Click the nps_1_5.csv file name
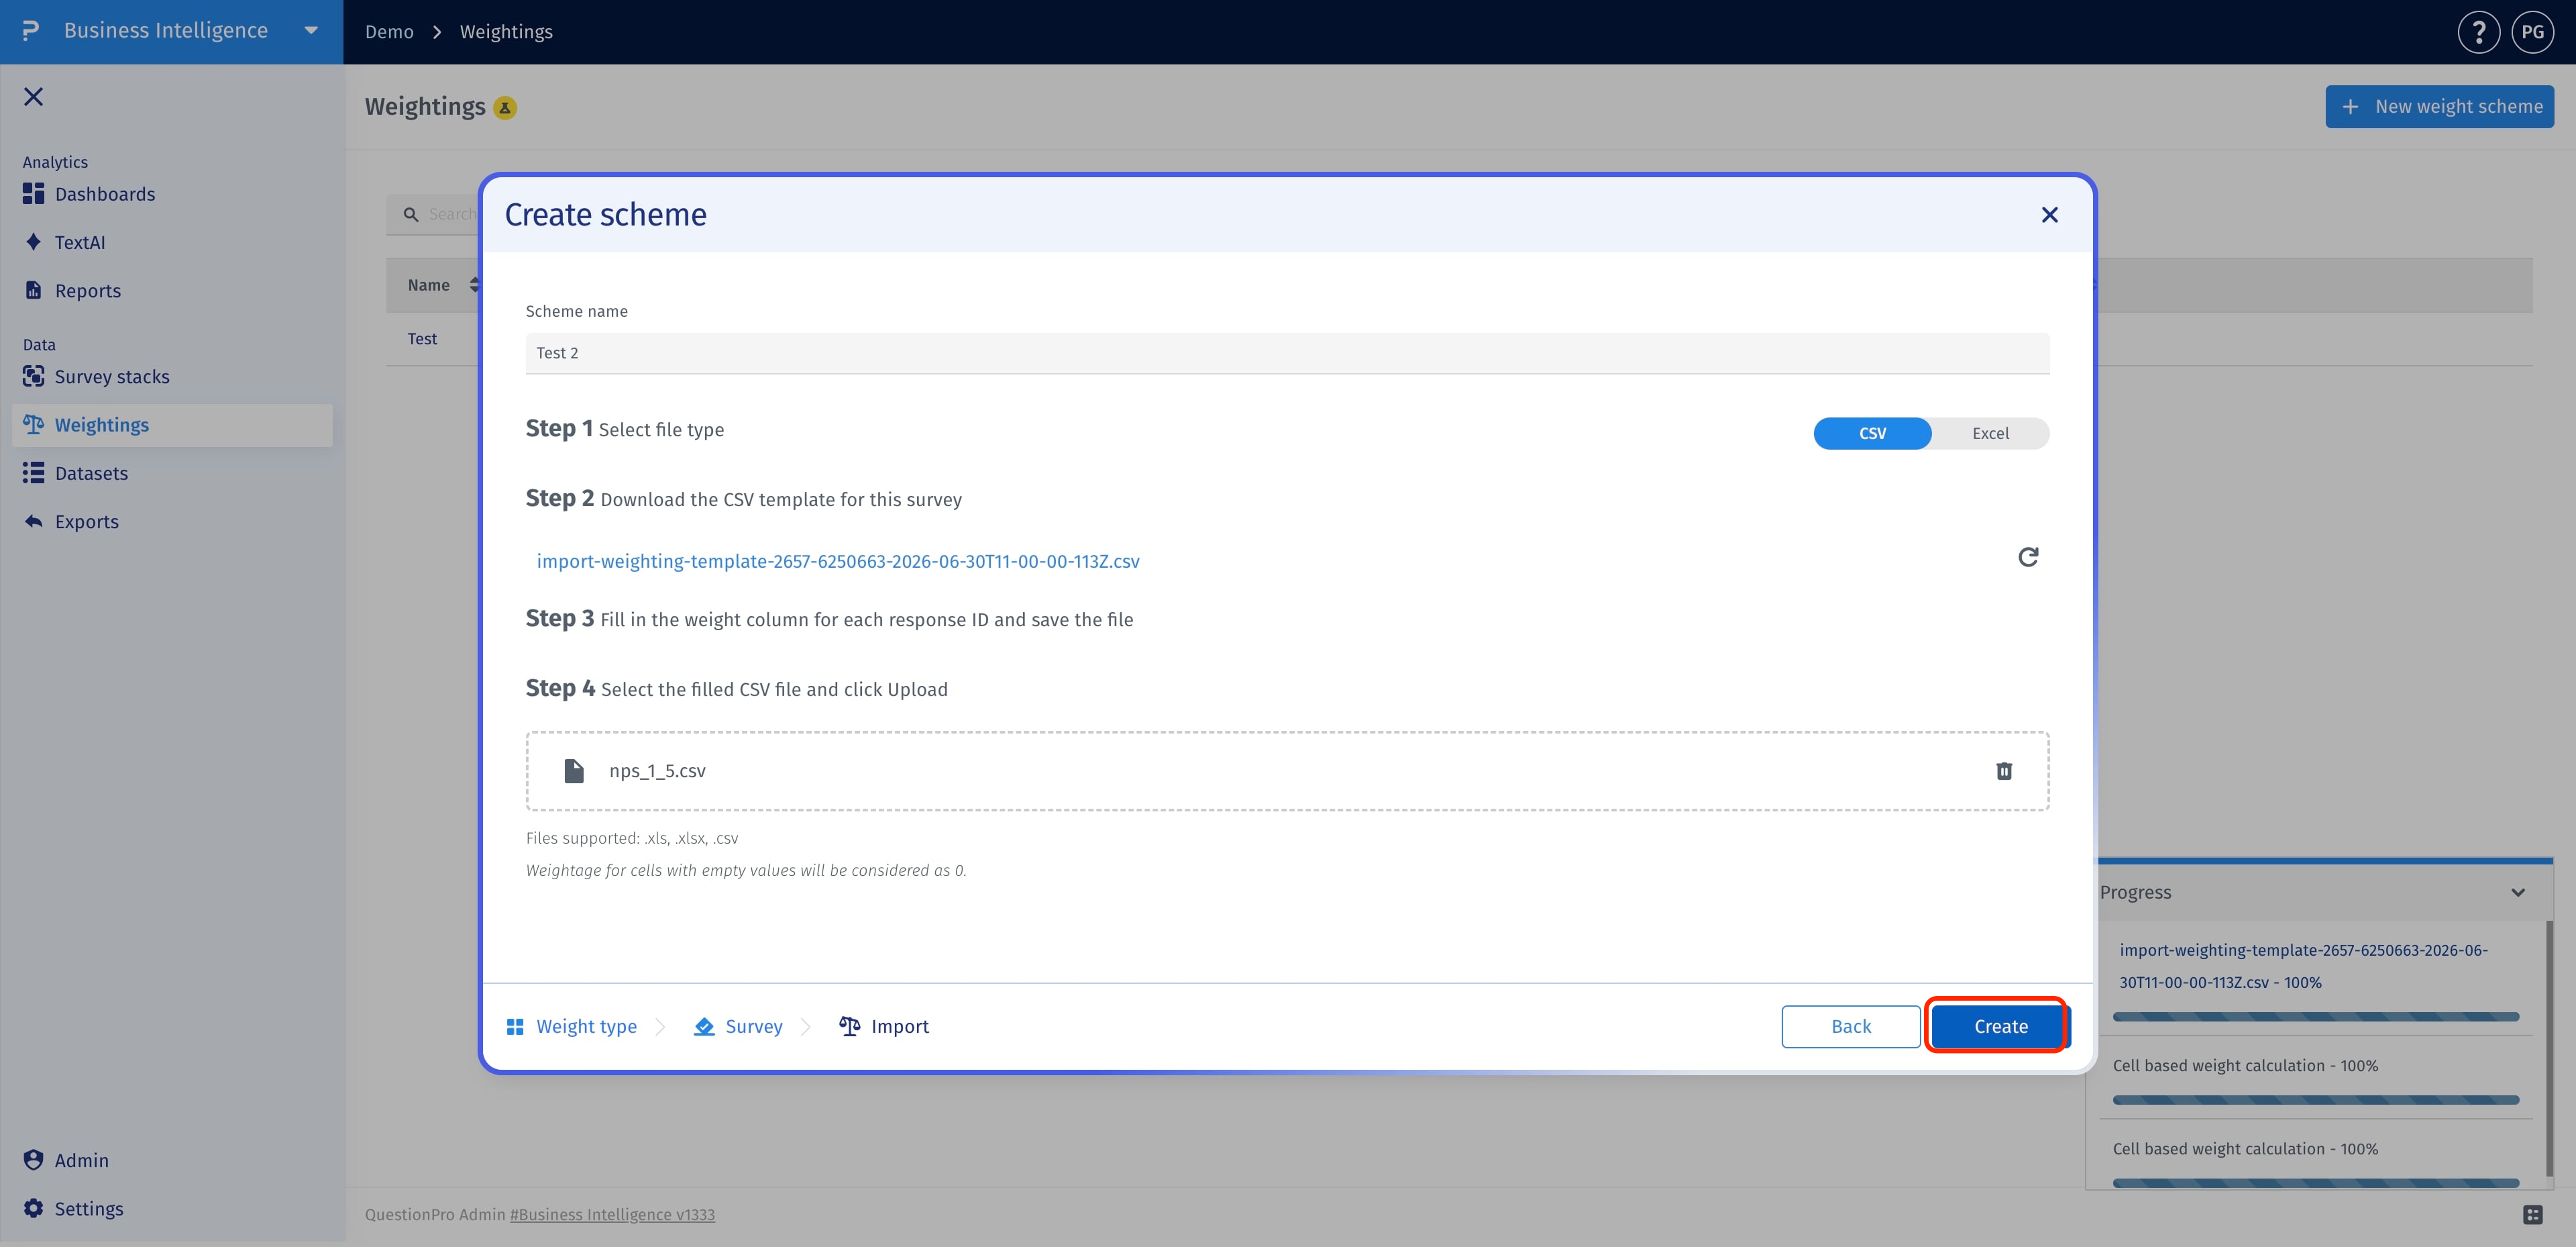Screen dimensions: 2576x1247 point(657,770)
